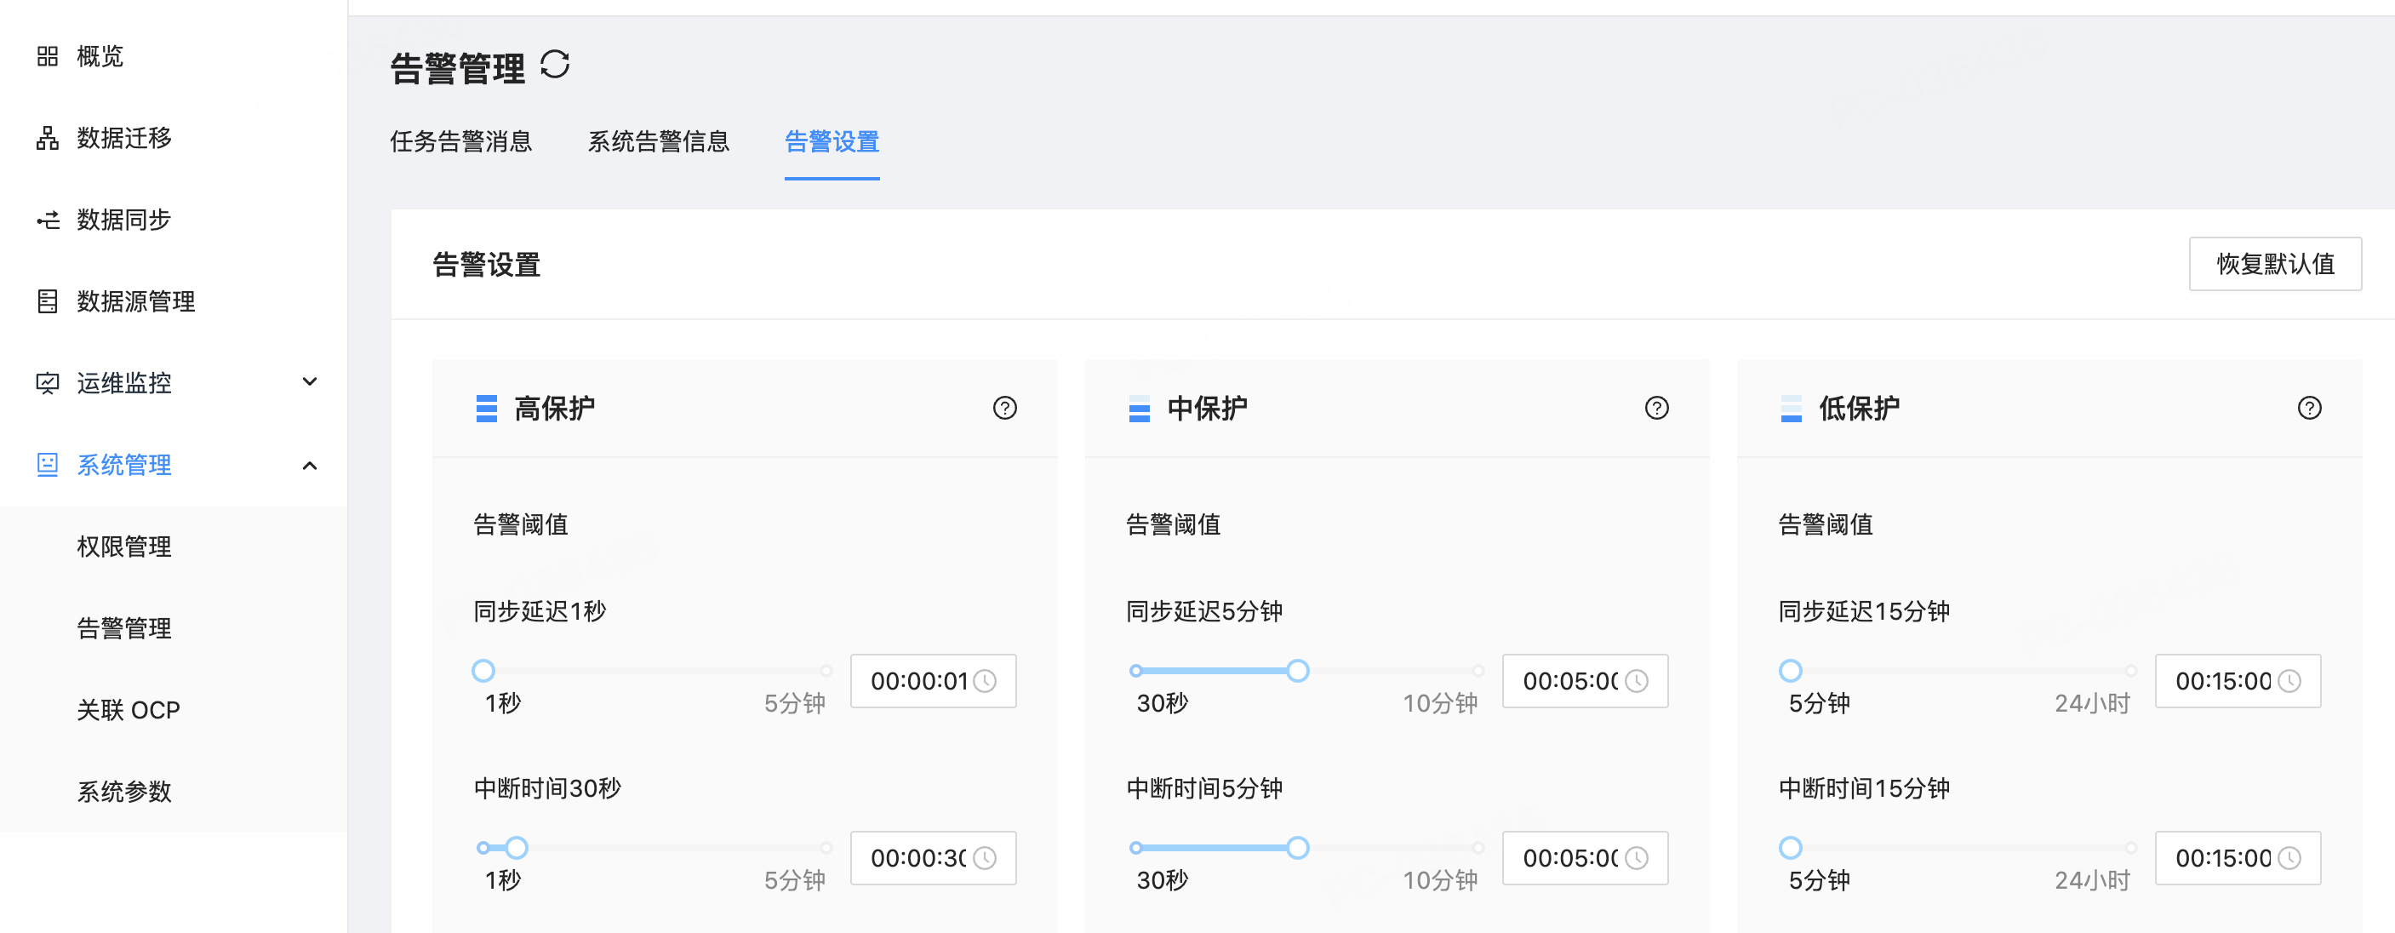Click 低保护 同步延迟 time input field
Screen dimensions: 2395x933
click(2222, 681)
